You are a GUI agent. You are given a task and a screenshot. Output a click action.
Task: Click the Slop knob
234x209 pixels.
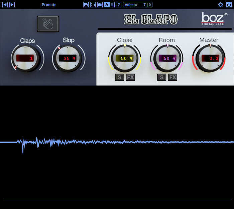point(68,58)
